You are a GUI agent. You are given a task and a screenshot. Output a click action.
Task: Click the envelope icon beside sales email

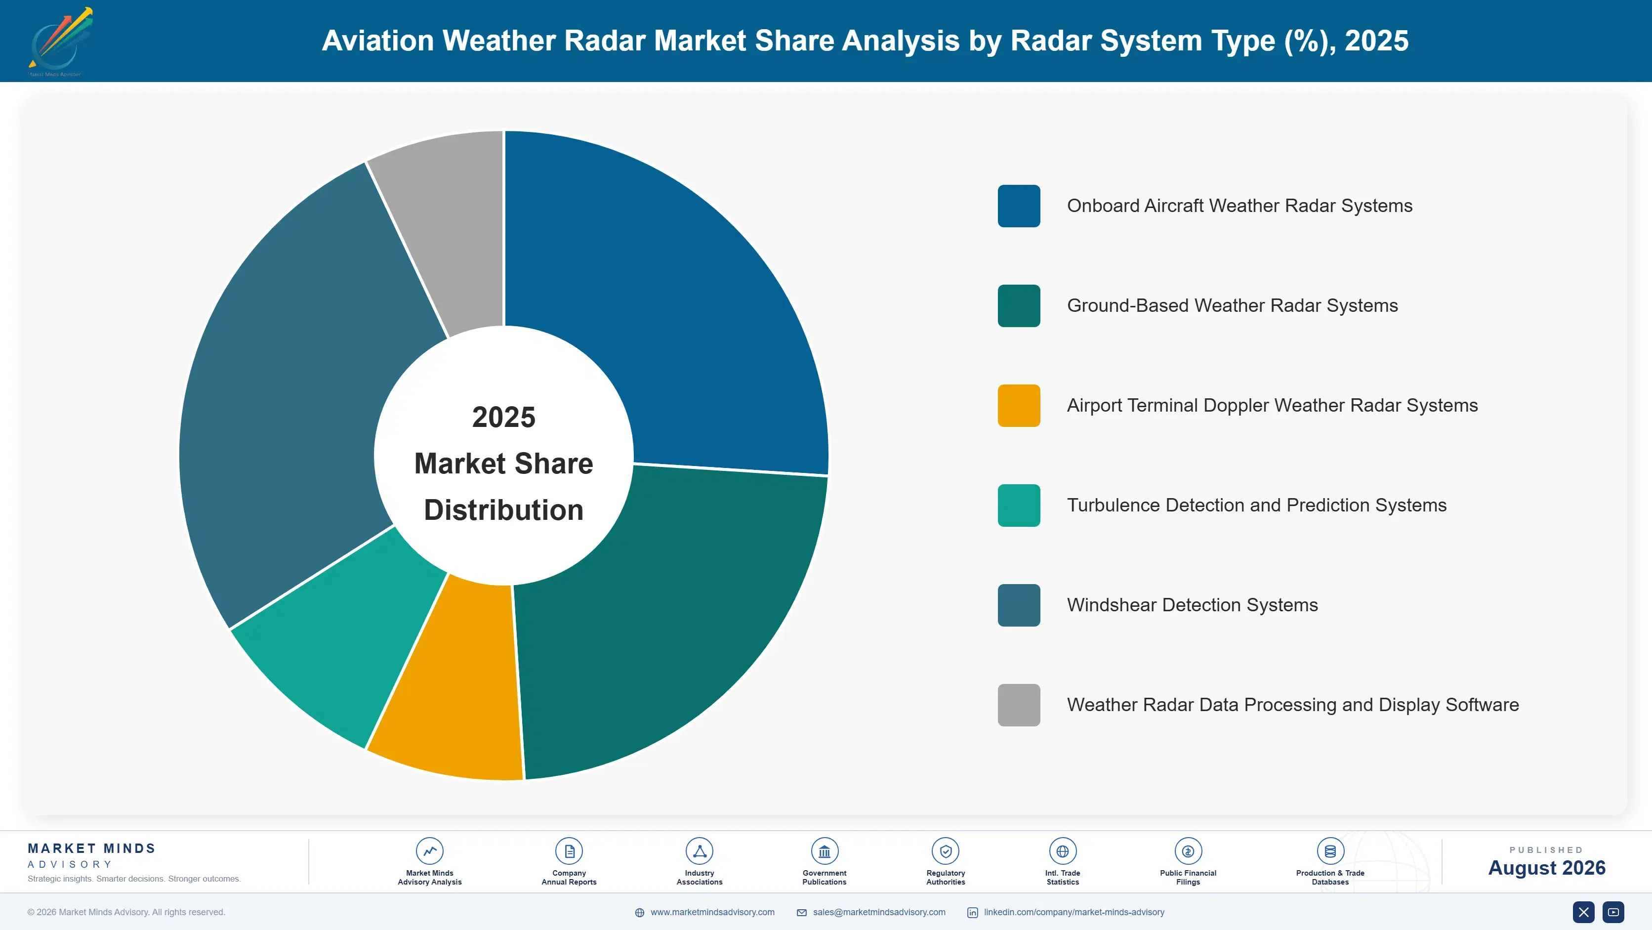click(x=802, y=913)
